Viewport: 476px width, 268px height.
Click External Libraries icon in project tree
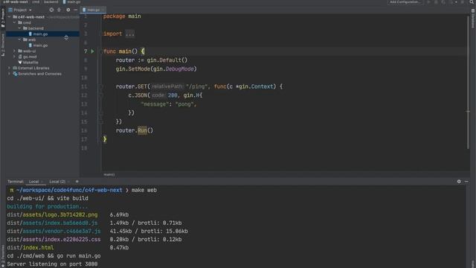coord(15,68)
